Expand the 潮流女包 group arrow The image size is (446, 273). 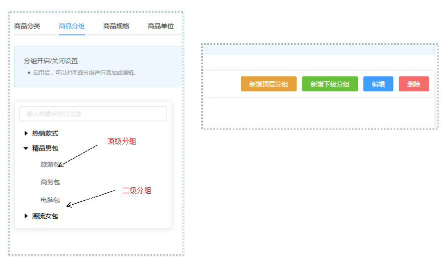coord(26,216)
